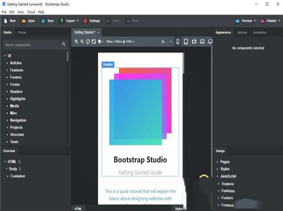Open the View menu
The image size is (283, 211).
pos(21,12)
